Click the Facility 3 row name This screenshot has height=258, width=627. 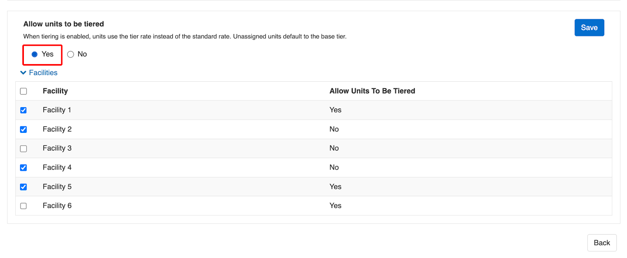pos(57,149)
